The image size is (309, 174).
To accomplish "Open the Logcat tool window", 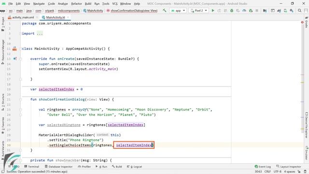I will coord(134,167).
